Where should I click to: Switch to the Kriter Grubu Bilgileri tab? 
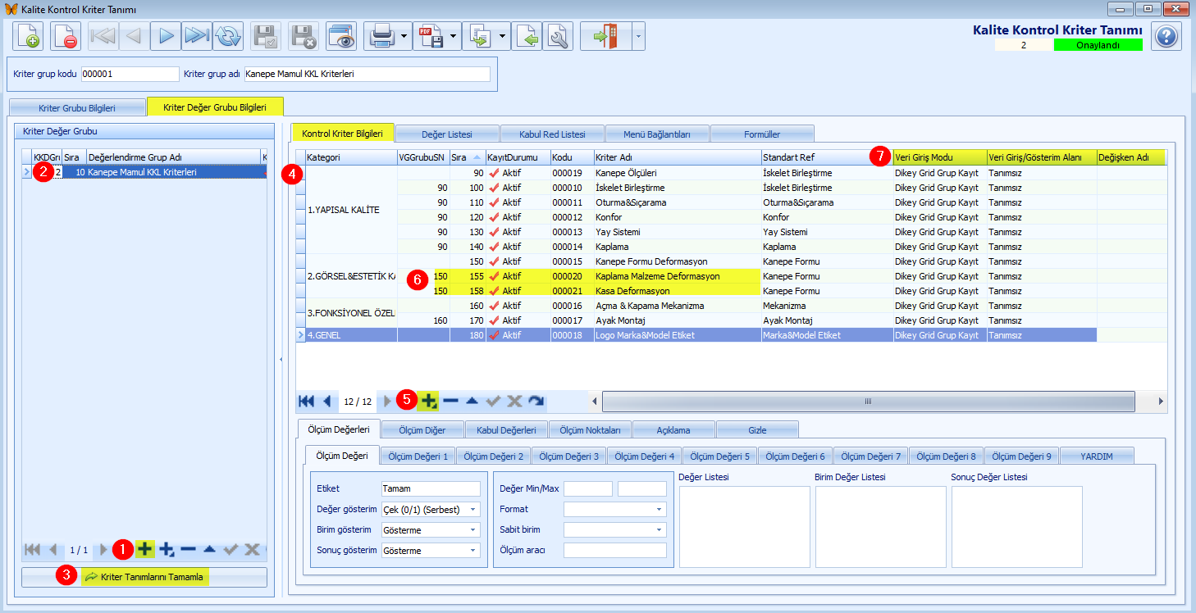(77, 107)
